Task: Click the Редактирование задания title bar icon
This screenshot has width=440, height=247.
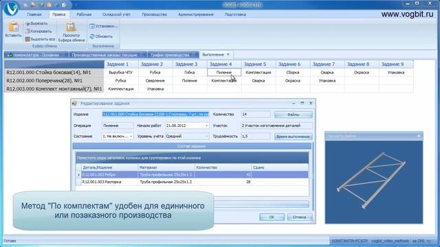Action: click(74, 104)
